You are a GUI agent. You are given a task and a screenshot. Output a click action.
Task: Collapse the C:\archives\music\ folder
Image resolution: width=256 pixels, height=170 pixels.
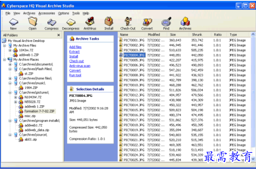10,83
